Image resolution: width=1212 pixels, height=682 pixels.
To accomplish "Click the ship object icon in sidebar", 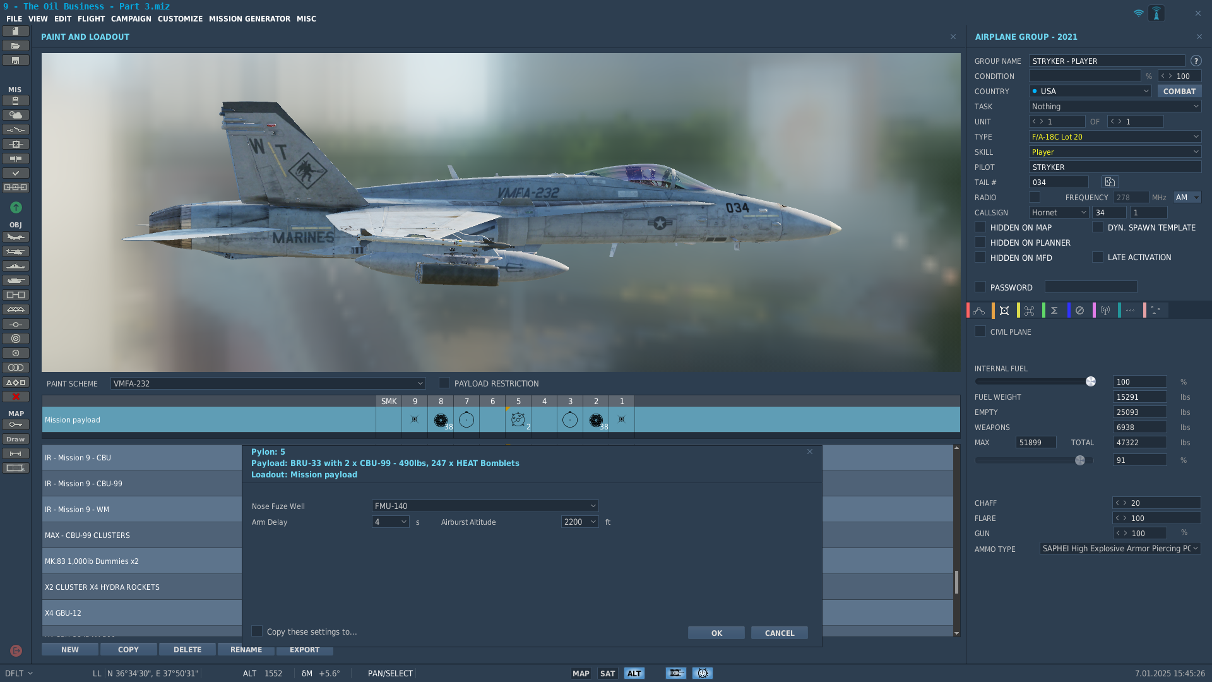I will [x=16, y=266].
